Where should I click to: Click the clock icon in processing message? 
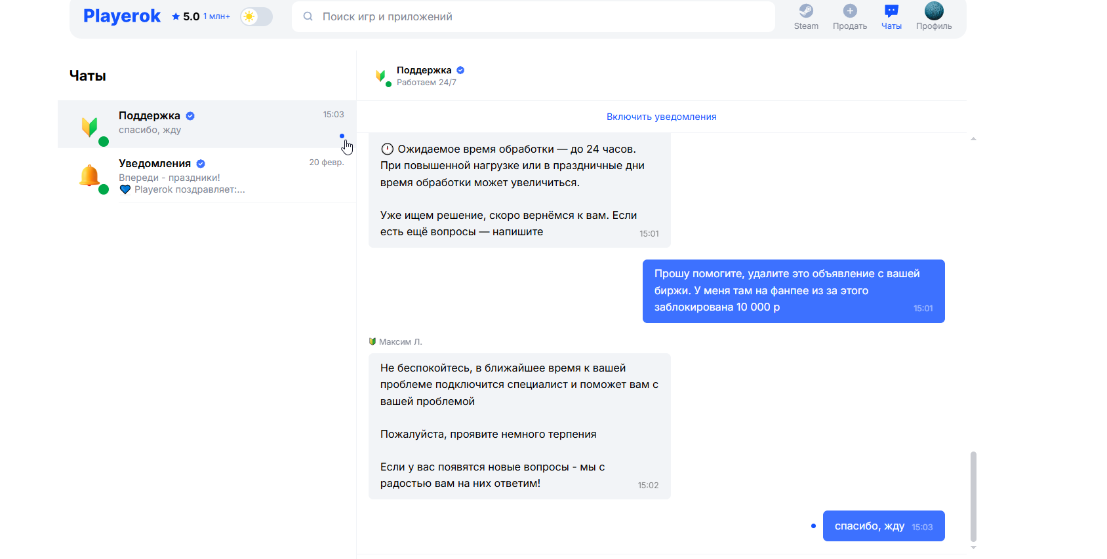pyautogui.click(x=387, y=149)
